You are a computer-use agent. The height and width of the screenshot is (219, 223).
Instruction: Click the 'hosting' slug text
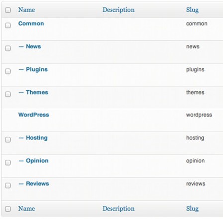[195, 138]
